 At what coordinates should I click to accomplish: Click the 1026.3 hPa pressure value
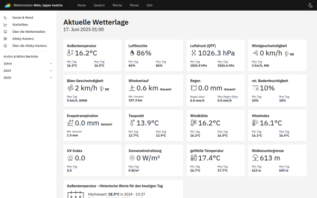click(216, 53)
